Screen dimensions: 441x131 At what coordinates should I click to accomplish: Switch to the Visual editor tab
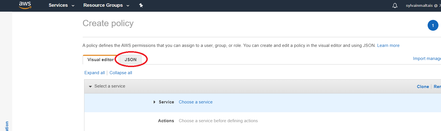coord(101,60)
